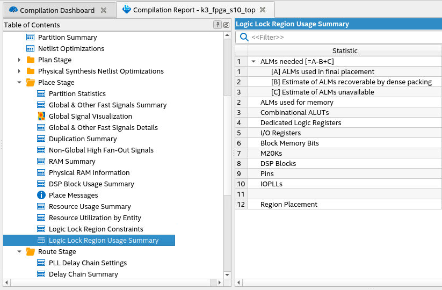Open Logic Lock Region Constraints report

(x=96, y=229)
